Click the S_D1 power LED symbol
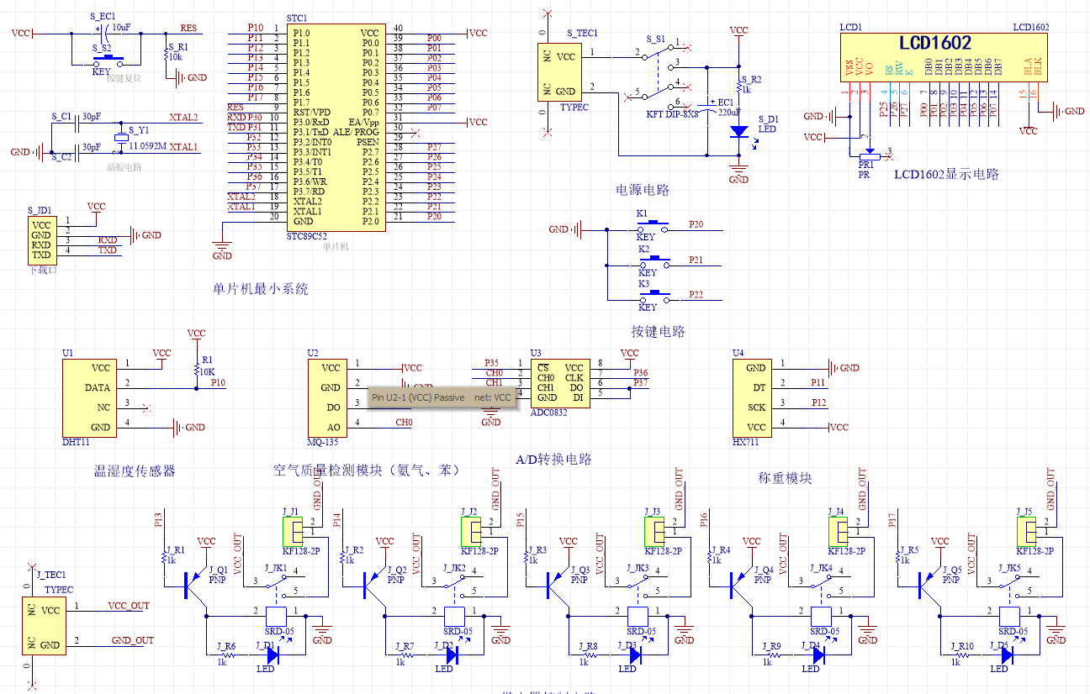 tap(739, 131)
